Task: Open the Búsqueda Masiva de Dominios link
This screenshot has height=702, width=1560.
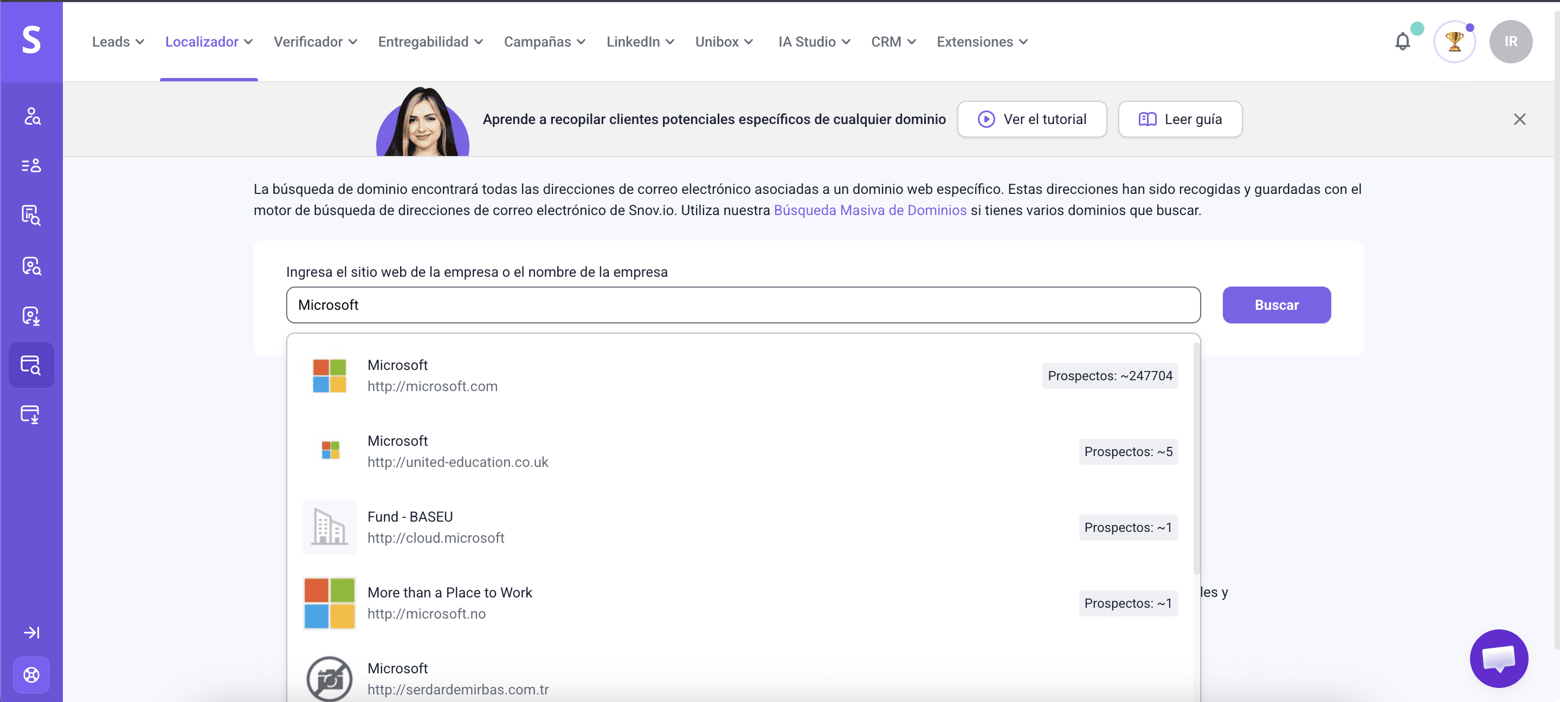Action: pos(870,210)
